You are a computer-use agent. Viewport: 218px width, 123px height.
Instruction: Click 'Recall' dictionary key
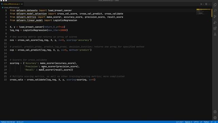[x=30, y=70]
